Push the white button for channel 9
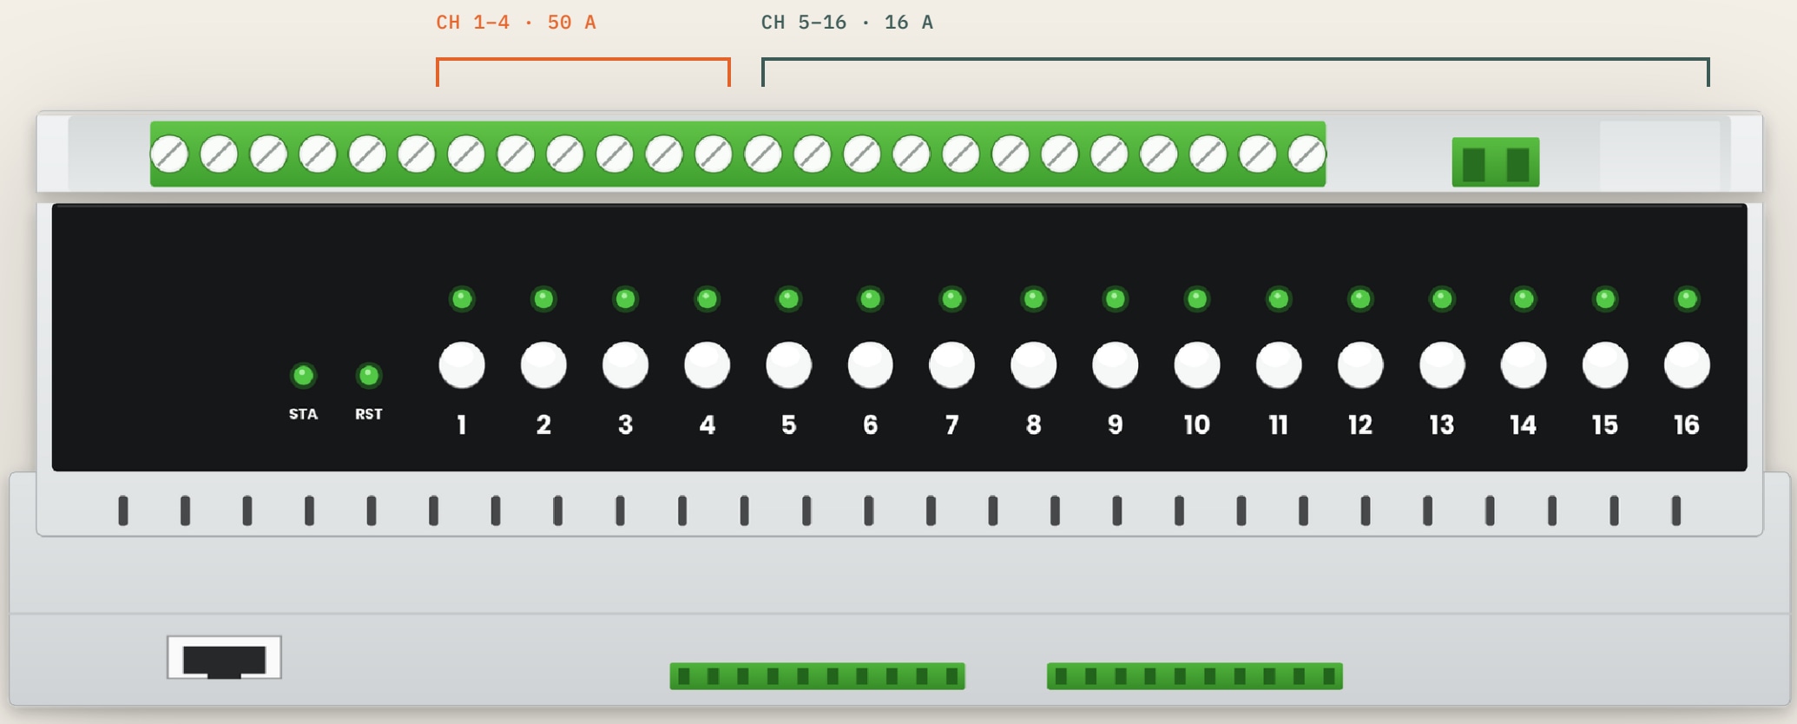Image resolution: width=1797 pixels, height=724 pixels. (x=1115, y=365)
